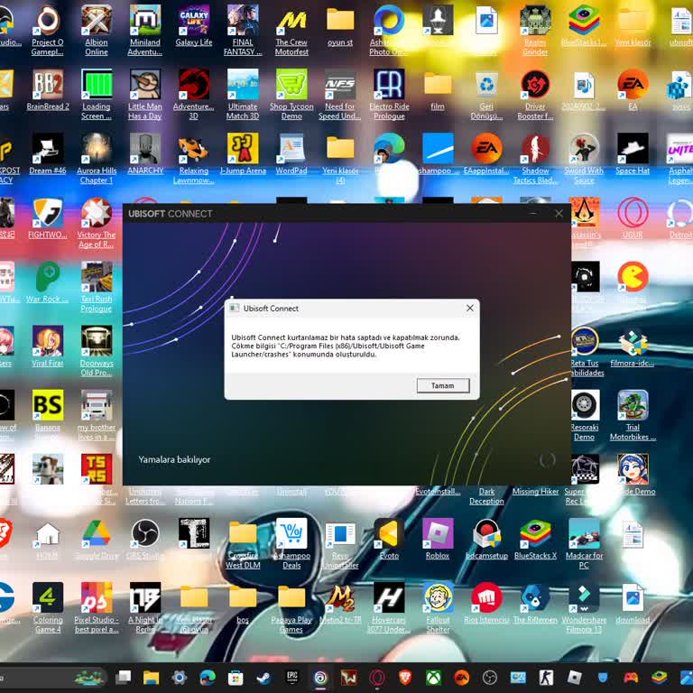Open Geri Dönüşüm recycle bin
Viewport: 693px width, 693px height.
point(486,95)
